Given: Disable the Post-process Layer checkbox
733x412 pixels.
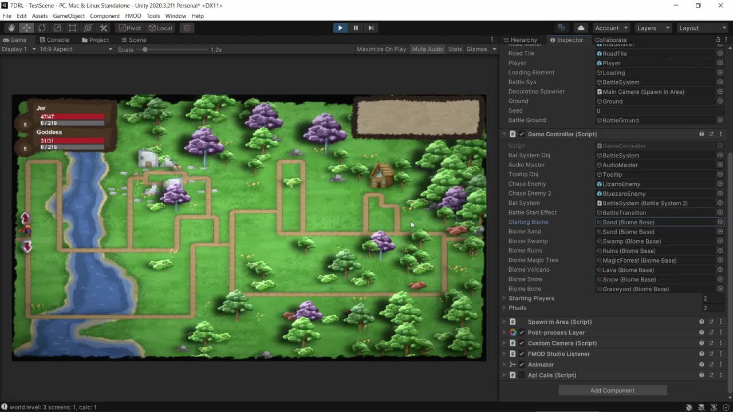Looking at the screenshot, I should pos(522,332).
